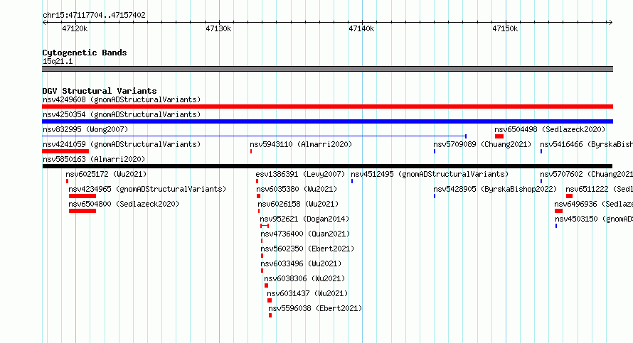Open nsv4512495 gnomAD variant label
633x343 pixels.
click(x=430, y=174)
